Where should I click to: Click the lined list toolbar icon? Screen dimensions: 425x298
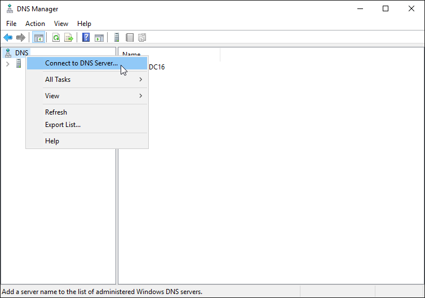pos(130,37)
